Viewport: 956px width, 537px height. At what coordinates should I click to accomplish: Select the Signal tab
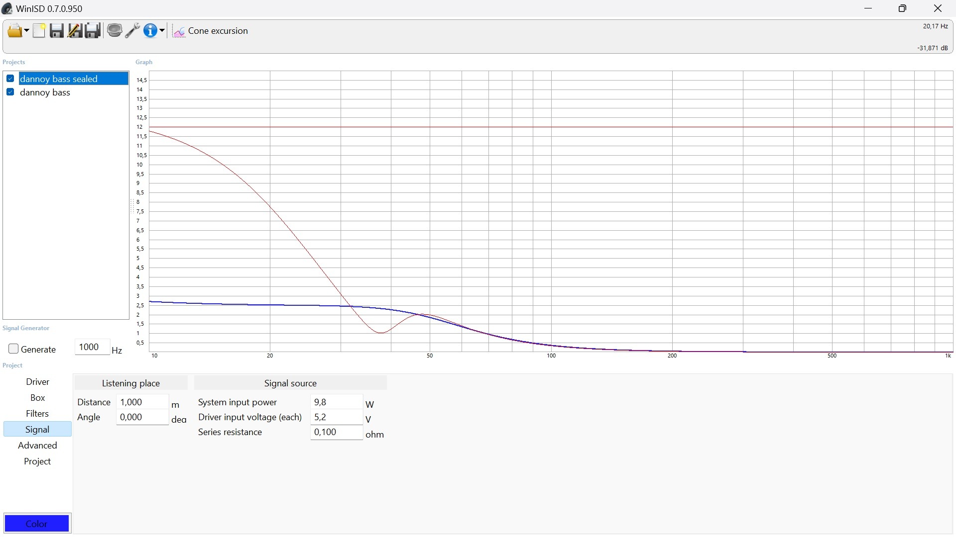pos(37,430)
